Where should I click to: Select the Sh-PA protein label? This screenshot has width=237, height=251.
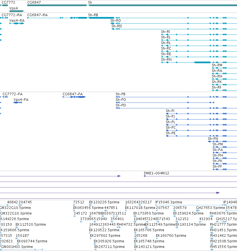click(x=218, y=150)
